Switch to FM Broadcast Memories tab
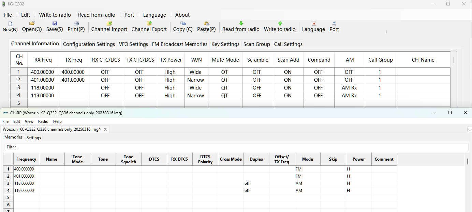Screen dimensions: 472x212 (179, 44)
